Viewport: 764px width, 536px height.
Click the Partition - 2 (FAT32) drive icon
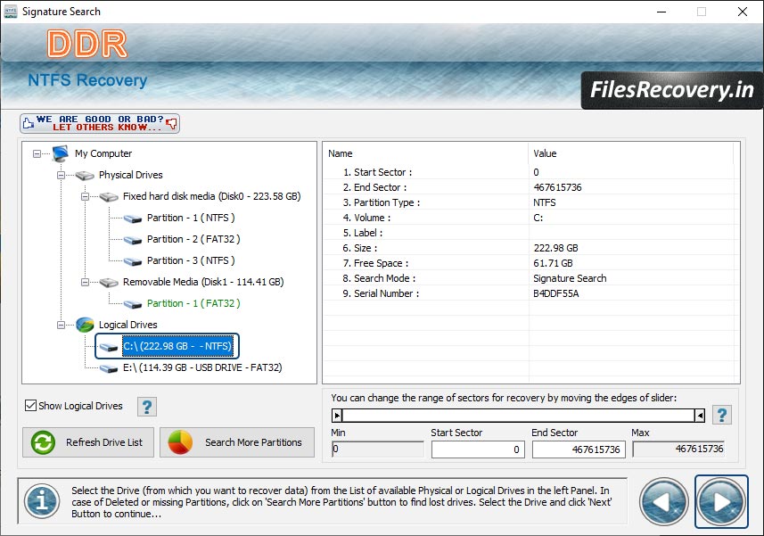(x=133, y=240)
